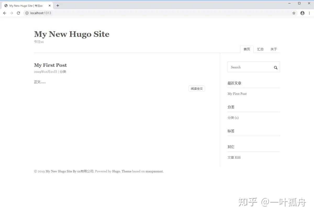
Task: Maximize the Chrome window
Action: [299, 3]
